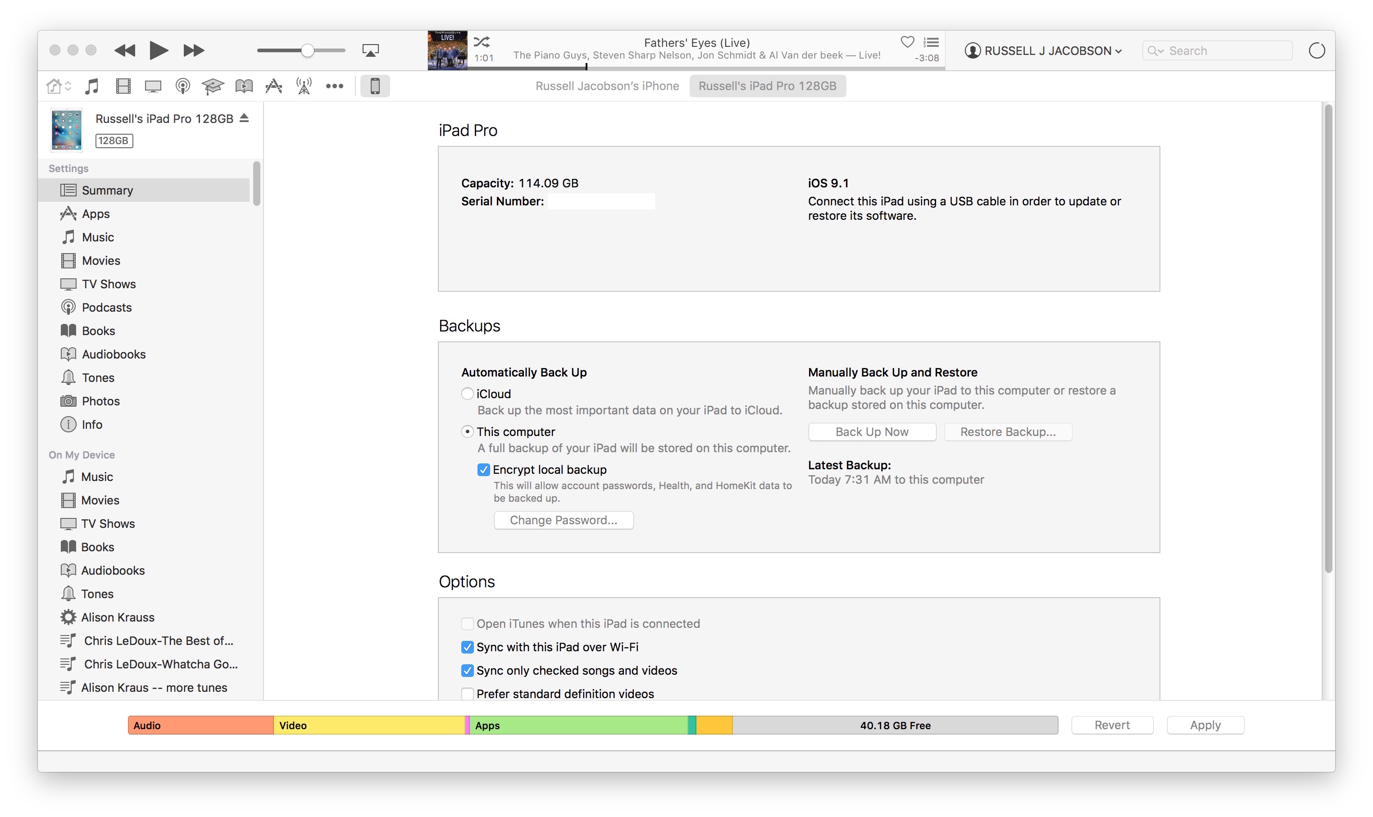This screenshot has height=817, width=1373.
Task: Open the Audiobooks icon in toolbar
Action: 244,86
